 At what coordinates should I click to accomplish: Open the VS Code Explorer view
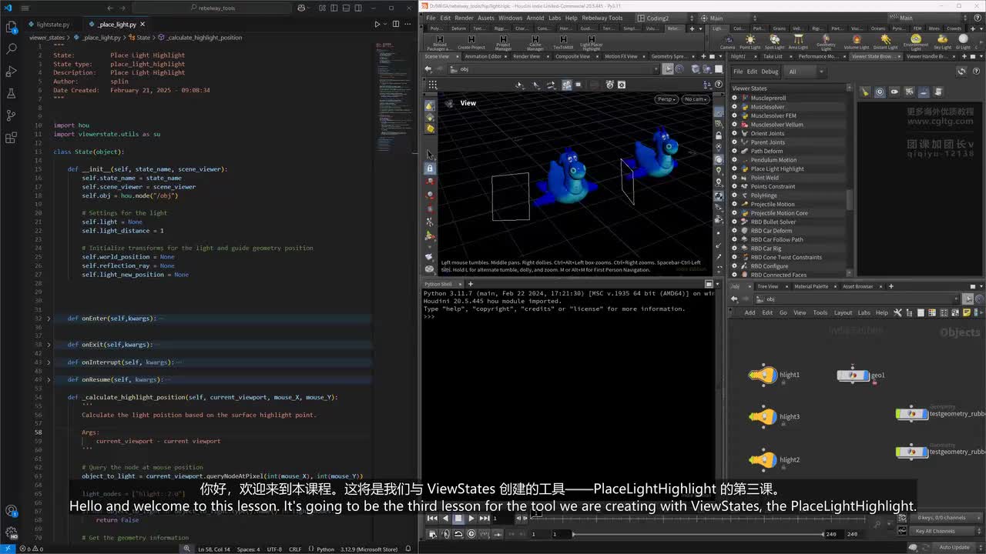click(11, 27)
